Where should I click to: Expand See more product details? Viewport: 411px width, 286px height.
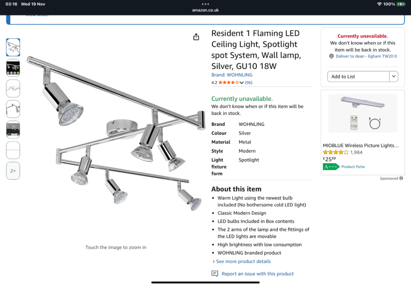point(243,261)
